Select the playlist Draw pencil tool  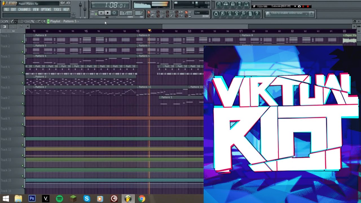point(12,21)
